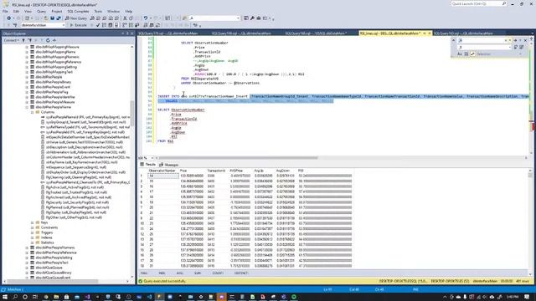Click the Quick Launch search magnifier icon
The image size is (536, 301).
[x=504, y=3]
